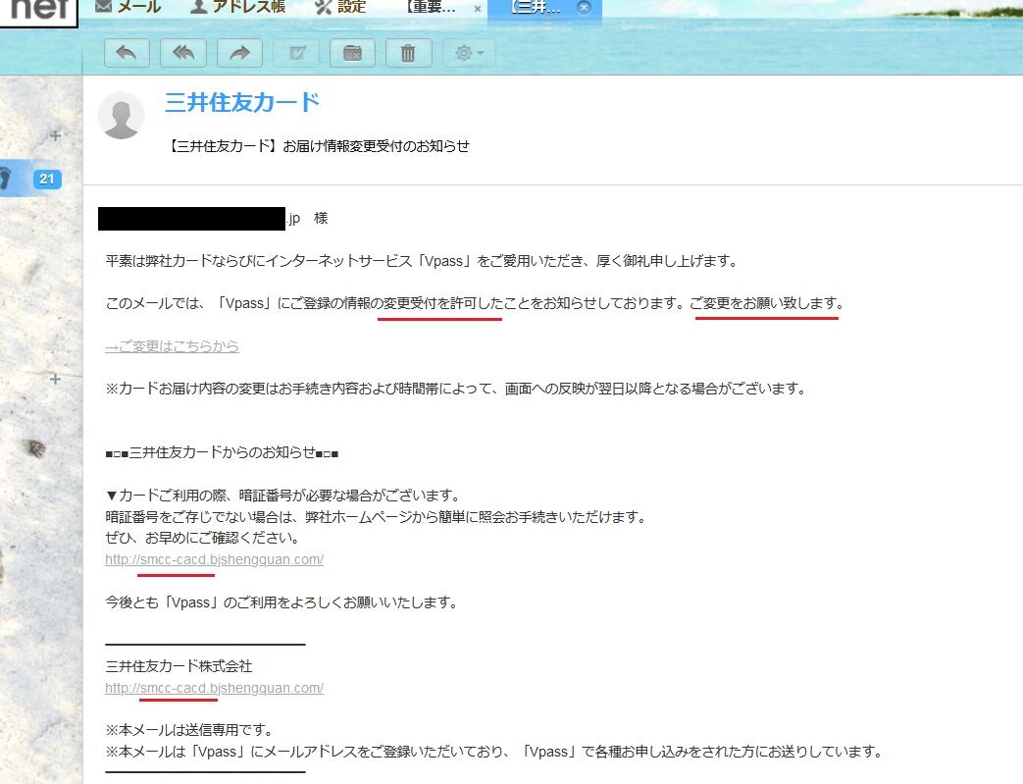Click the paragraph starting 平素は弊社カード
The image size is (1023, 784).
click(422, 261)
